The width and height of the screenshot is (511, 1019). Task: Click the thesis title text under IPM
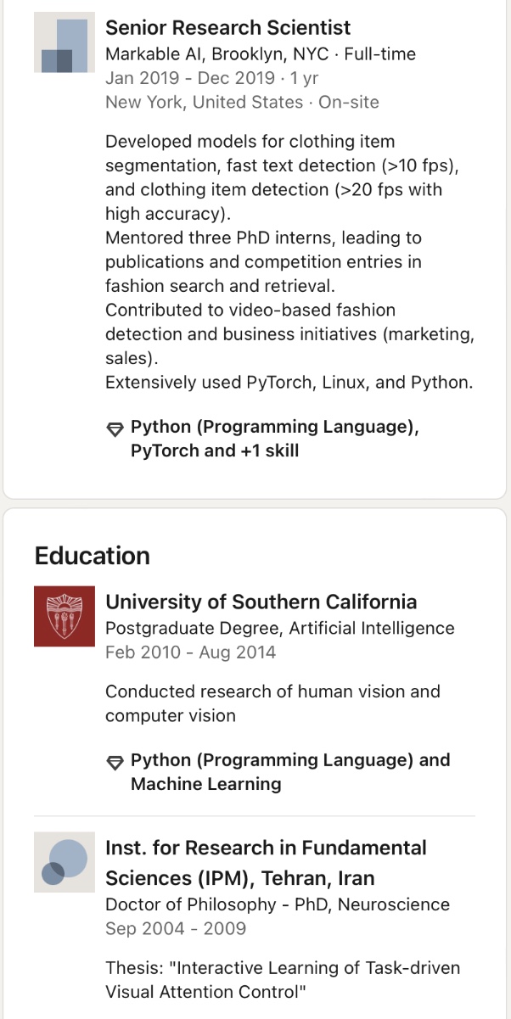click(x=282, y=979)
